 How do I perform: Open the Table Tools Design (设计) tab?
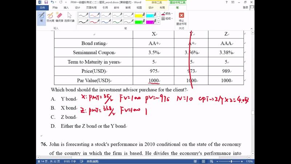(151, 8)
